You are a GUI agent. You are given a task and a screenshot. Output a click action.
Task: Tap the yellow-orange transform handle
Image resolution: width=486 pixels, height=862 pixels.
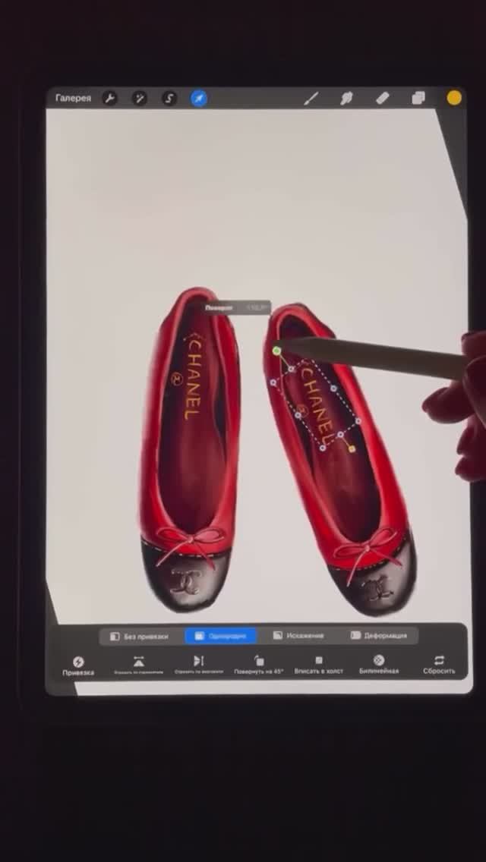pos(352,449)
